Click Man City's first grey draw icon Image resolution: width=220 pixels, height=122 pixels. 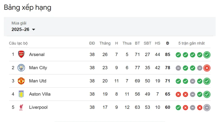click(x=178, y=68)
